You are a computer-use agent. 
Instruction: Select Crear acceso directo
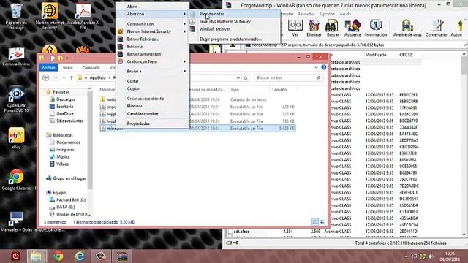click(153, 99)
